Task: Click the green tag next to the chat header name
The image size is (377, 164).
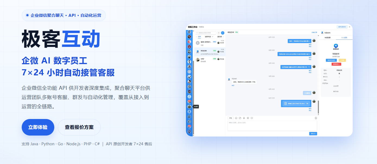Action: point(237,32)
